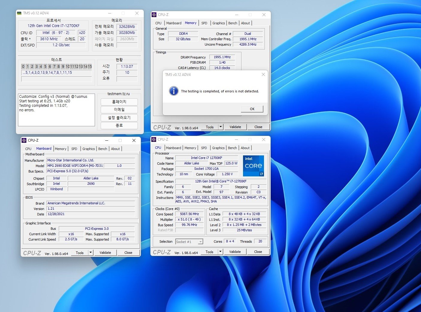Click the Intel Core i7 logo

coord(253,166)
